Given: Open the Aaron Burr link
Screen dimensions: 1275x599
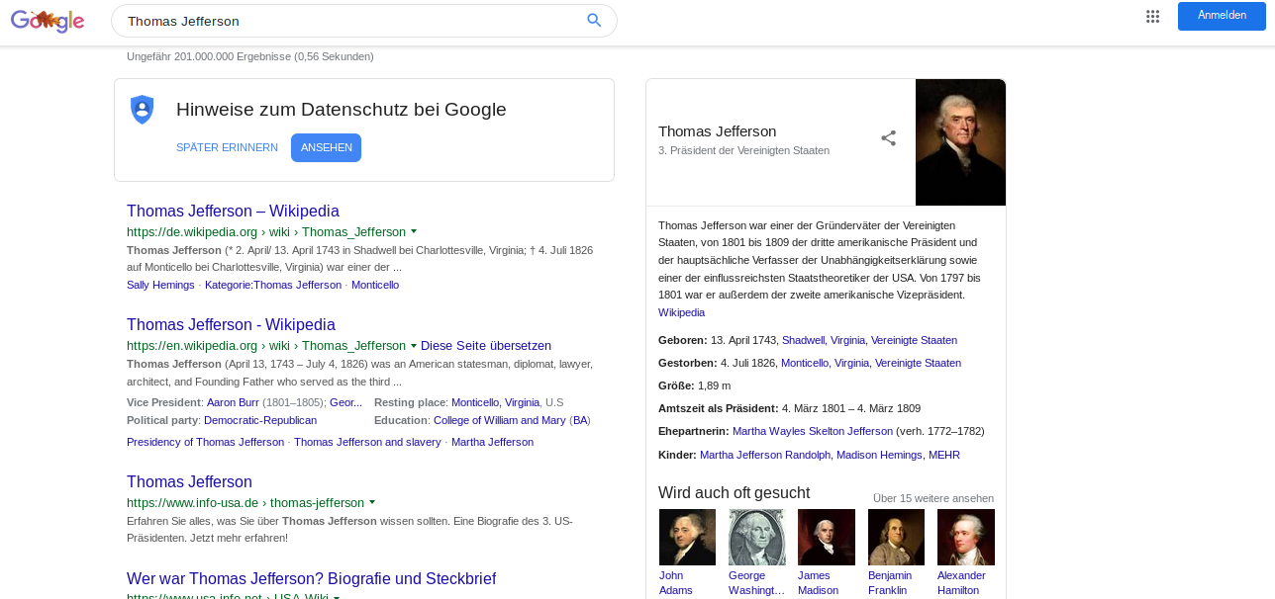Looking at the screenshot, I should [x=235, y=403].
